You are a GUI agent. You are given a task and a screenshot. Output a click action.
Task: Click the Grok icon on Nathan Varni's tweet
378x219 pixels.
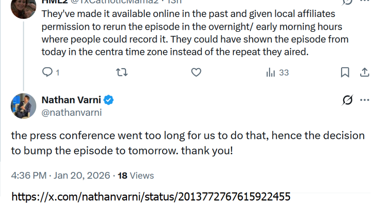pyautogui.click(x=347, y=100)
